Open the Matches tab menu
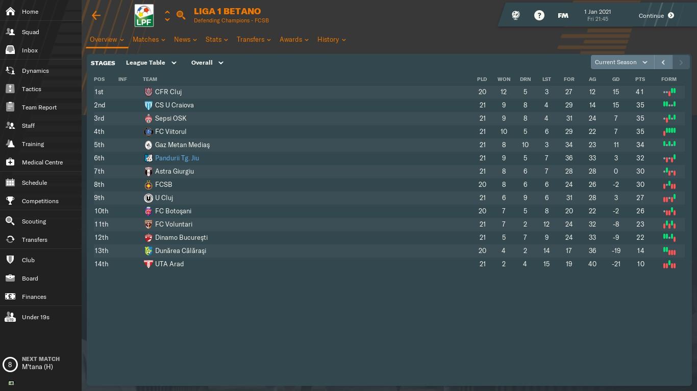The image size is (697, 391). [149, 39]
